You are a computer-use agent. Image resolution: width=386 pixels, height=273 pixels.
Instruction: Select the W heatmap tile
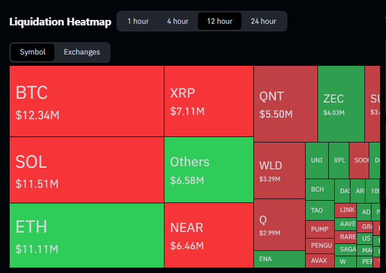pos(346,262)
